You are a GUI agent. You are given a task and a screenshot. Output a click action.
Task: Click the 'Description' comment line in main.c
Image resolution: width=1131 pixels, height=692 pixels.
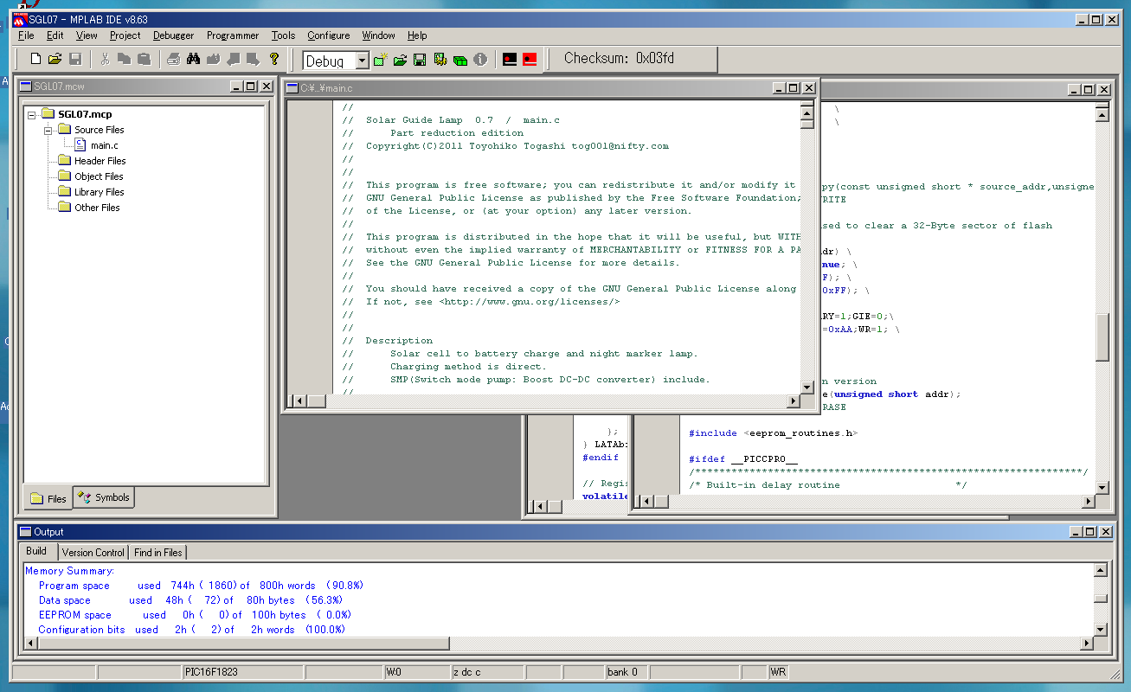(x=399, y=341)
